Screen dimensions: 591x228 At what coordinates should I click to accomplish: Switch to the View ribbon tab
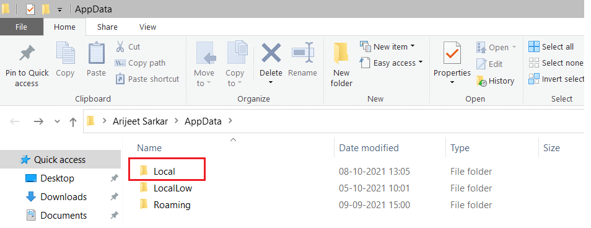[147, 27]
